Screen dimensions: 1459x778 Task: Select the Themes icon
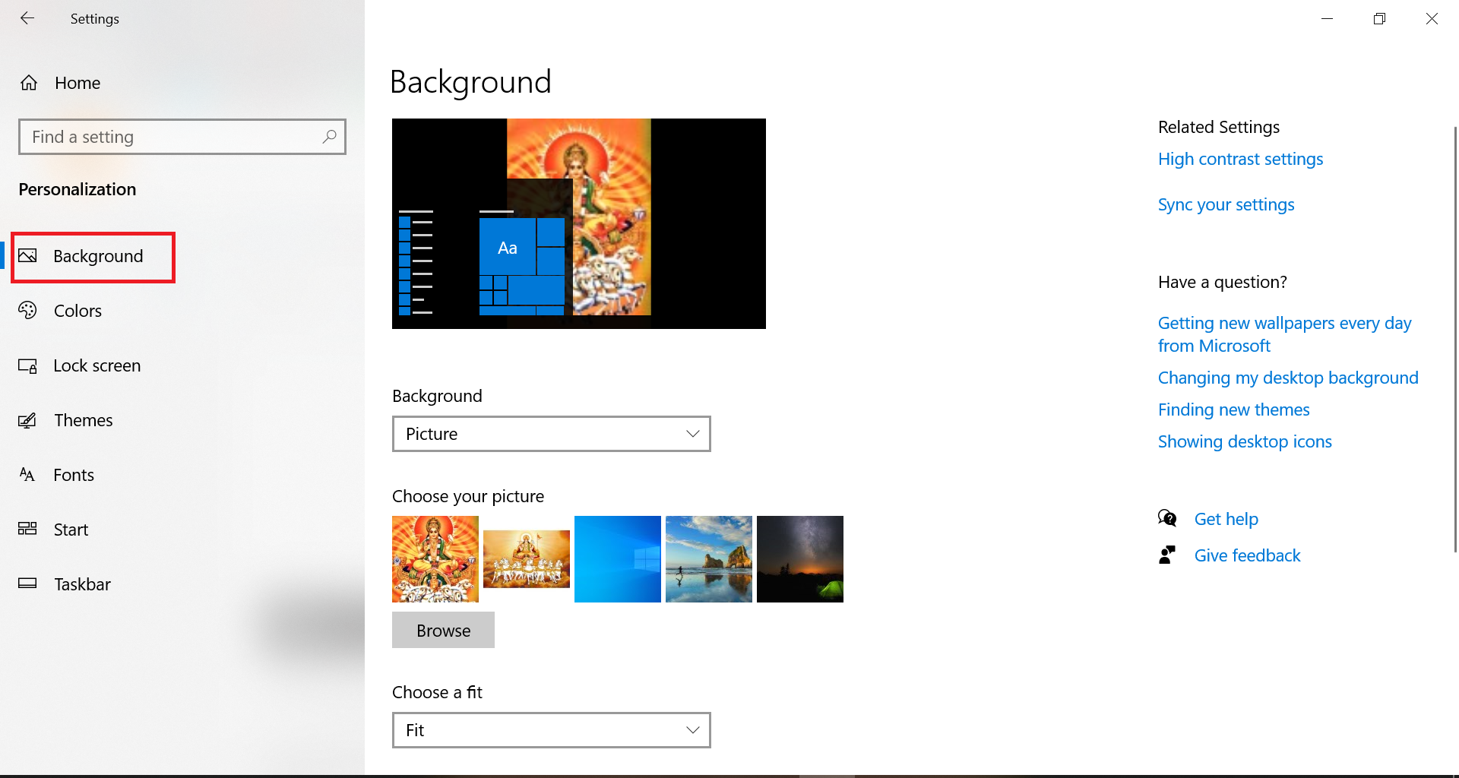(27, 420)
